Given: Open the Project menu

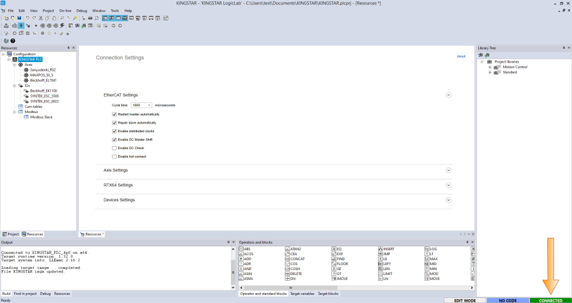Looking at the screenshot, I should (48, 11).
